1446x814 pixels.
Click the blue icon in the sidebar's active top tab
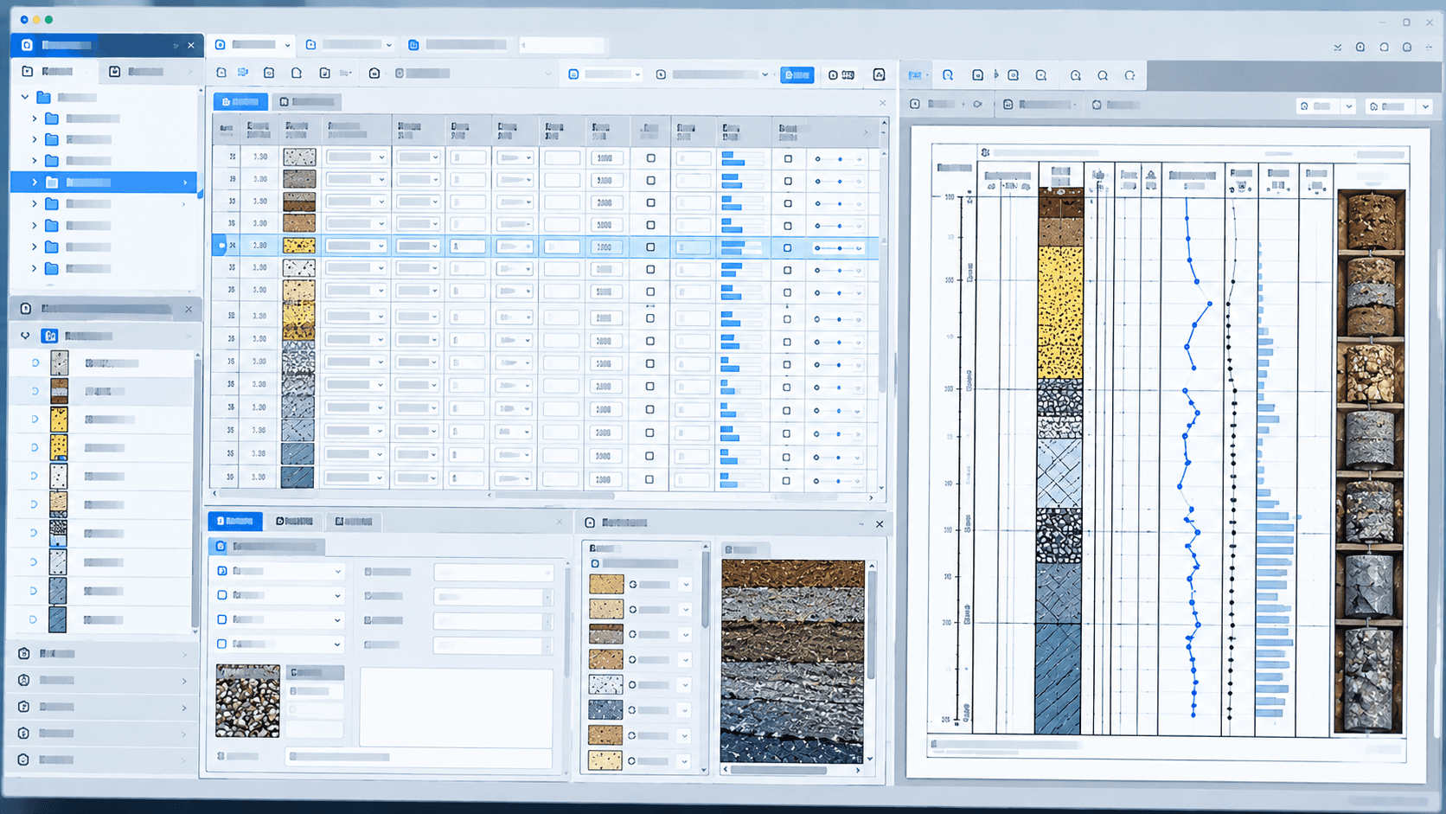27,45
